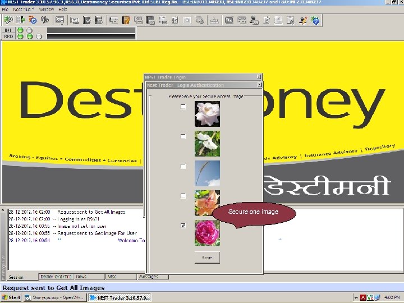
Task: Click the exit door toolbar icon
Action: tap(20, 20)
